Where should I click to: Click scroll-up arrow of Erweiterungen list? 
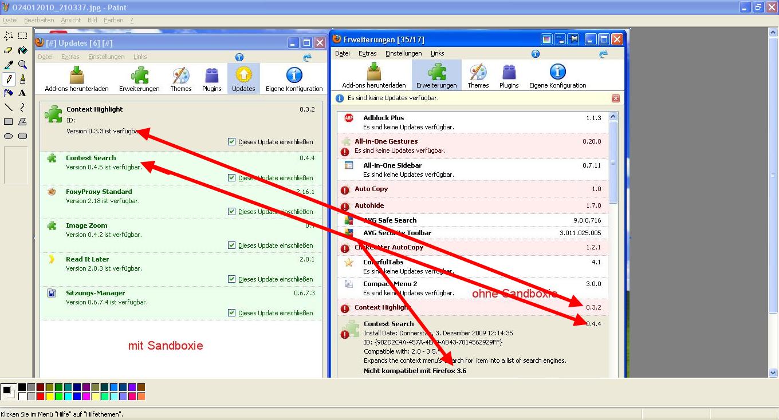613,116
